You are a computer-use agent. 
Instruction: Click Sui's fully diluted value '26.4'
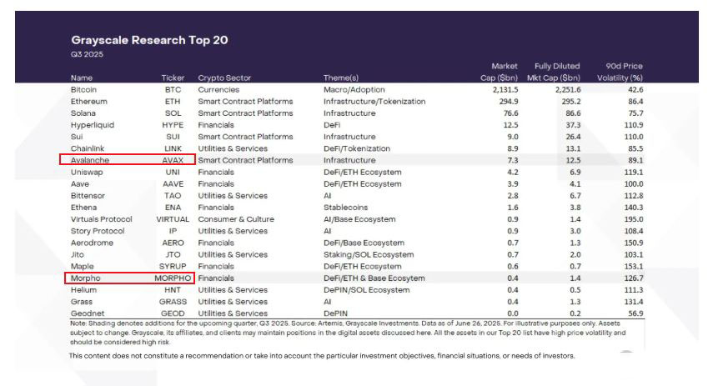[x=573, y=137]
